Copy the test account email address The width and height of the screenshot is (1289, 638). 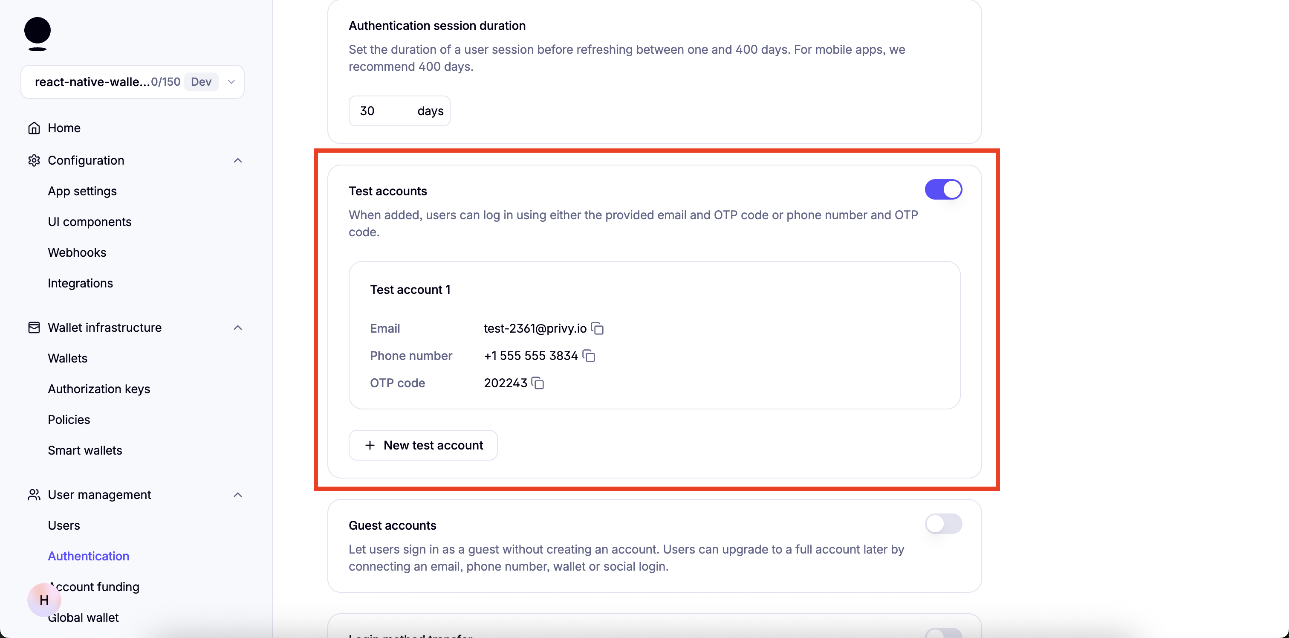598,328
